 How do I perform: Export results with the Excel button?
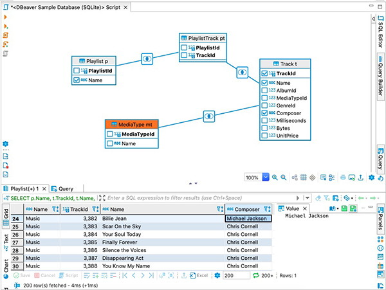click(x=199, y=275)
